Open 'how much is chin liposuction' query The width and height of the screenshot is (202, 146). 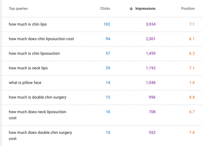pos(34,53)
